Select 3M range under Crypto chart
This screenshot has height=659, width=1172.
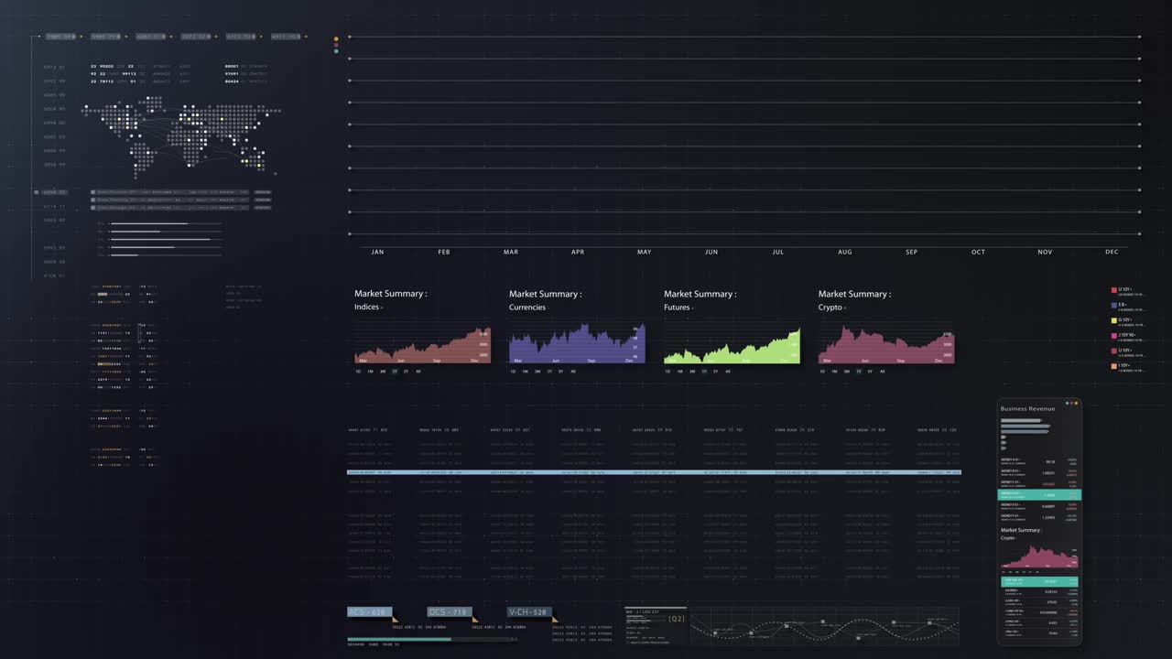tap(846, 372)
